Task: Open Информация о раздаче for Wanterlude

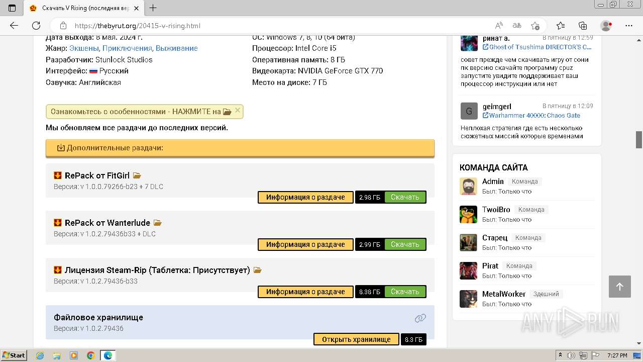Action: tap(305, 244)
